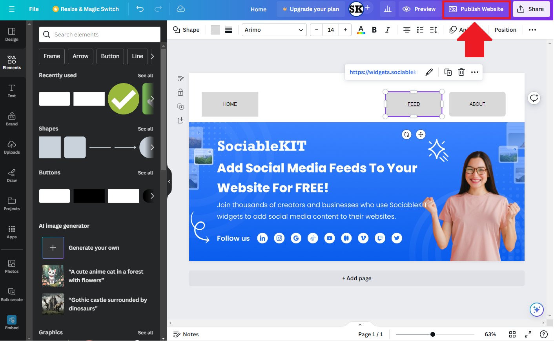Viewport: 554px width, 341px height.
Task: Click + Add page button
Action: (x=357, y=278)
